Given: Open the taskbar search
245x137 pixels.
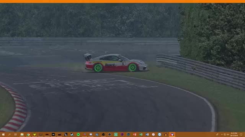Looking at the screenshot, I should coord(9,134).
